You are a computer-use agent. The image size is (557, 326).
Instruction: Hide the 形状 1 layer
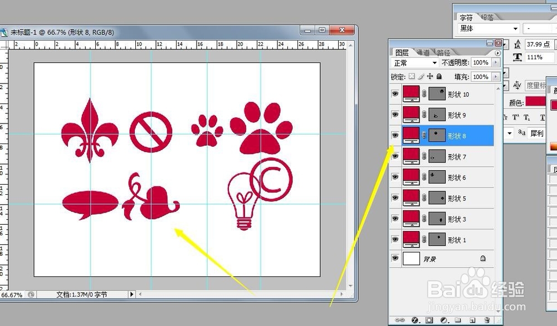[395, 239]
